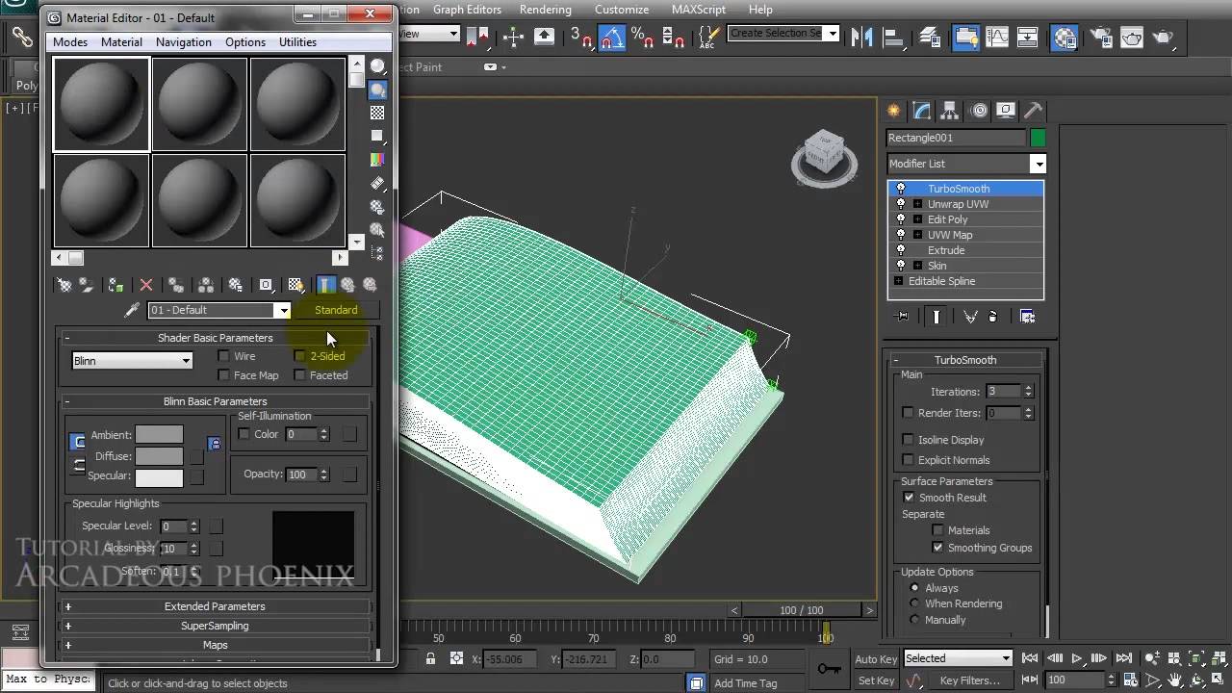1232x693 pixels.
Task: Click the Play Animation button
Action: coord(1076,658)
